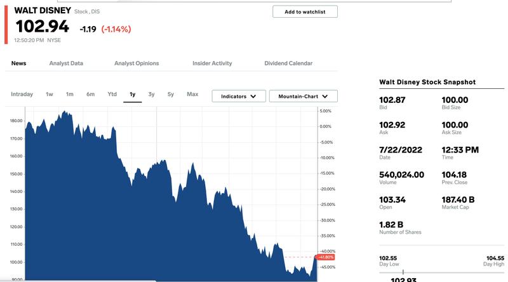Click the -41.80% chart marker label
Viewport: 508px width, 282px height.
click(326, 257)
